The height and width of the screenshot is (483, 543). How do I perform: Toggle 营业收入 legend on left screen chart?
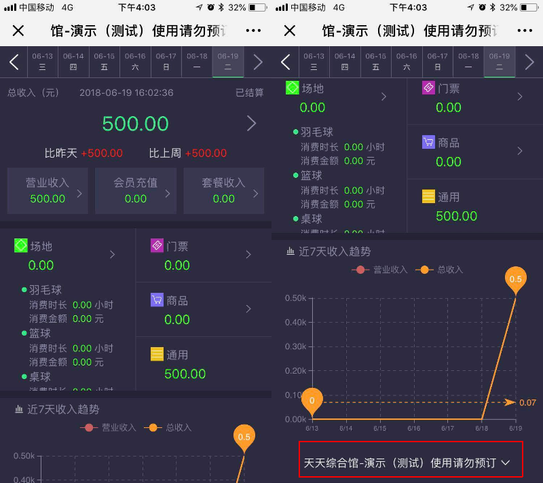coord(108,427)
